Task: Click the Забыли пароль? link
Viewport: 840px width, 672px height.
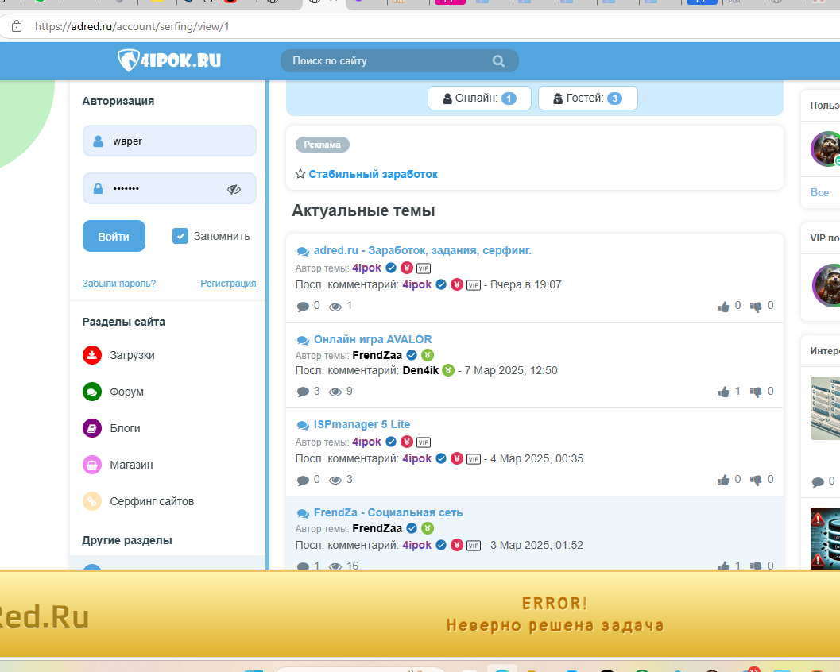Action: click(x=119, y=284)
